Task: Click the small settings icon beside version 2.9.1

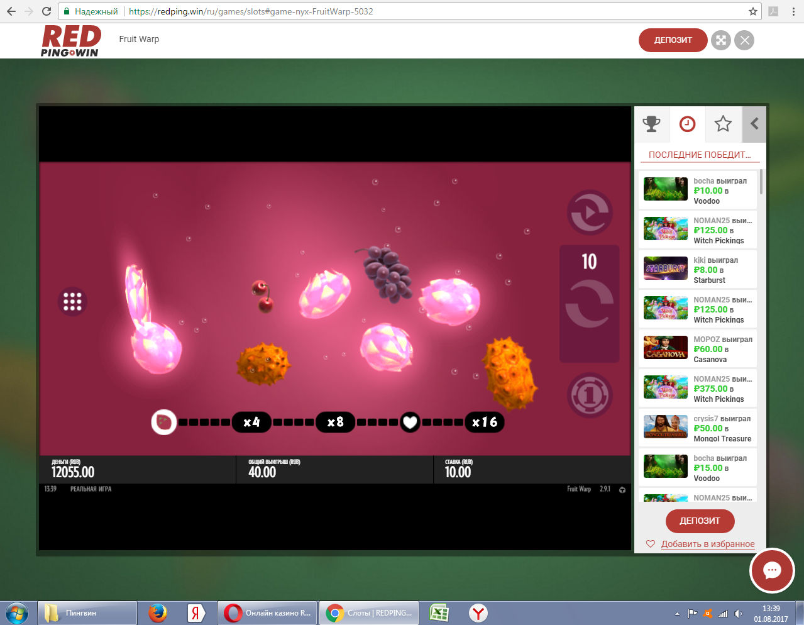Action: pos(622,490)
